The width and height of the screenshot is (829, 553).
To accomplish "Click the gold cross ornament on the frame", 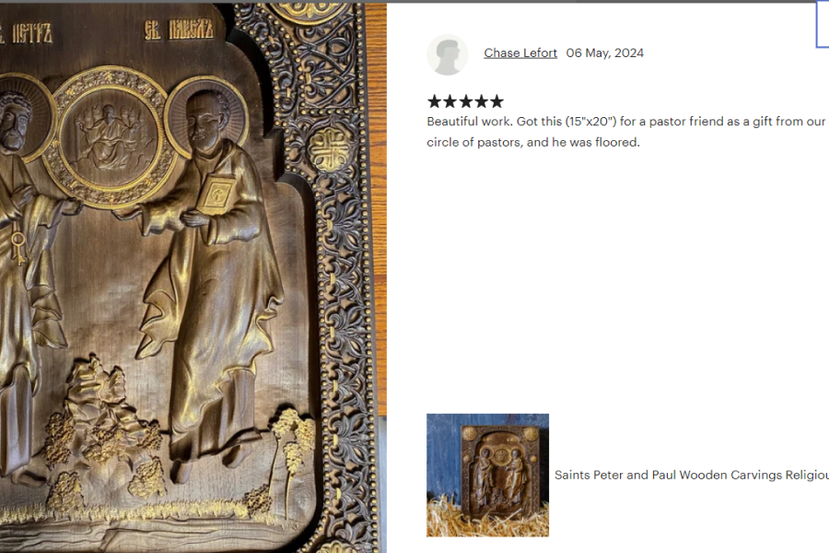I will [329, 149].
